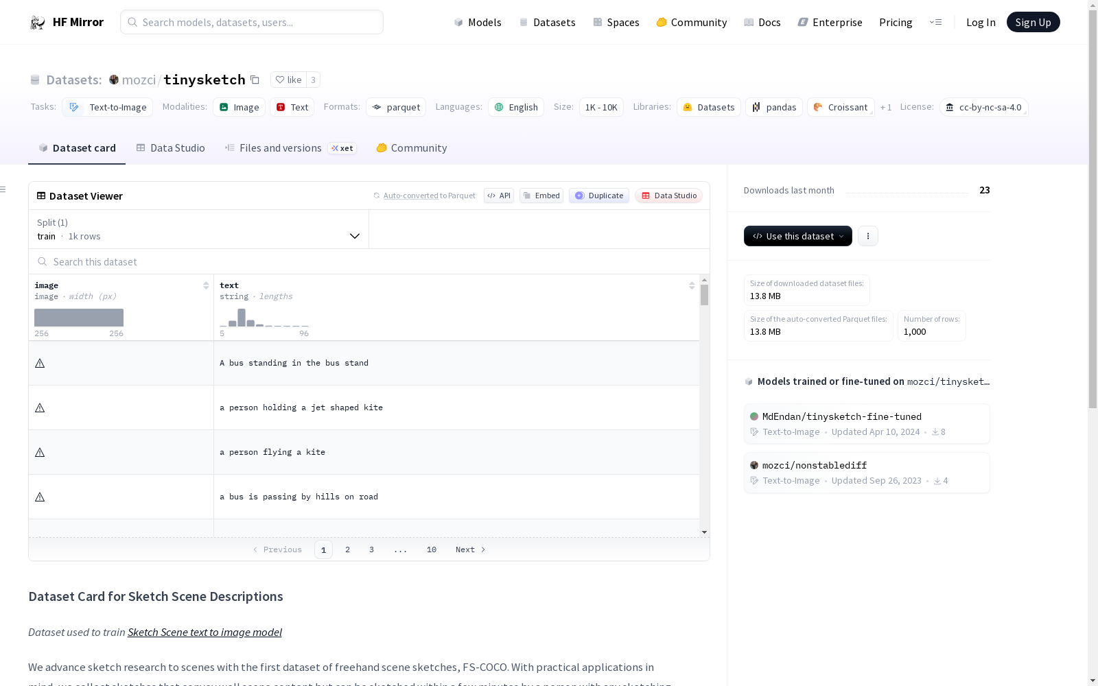Screen dimensions: 1098x686
Task: Go to page 2 of the dataset viewer
Action: pyautogui.click(x=348, y=549)
